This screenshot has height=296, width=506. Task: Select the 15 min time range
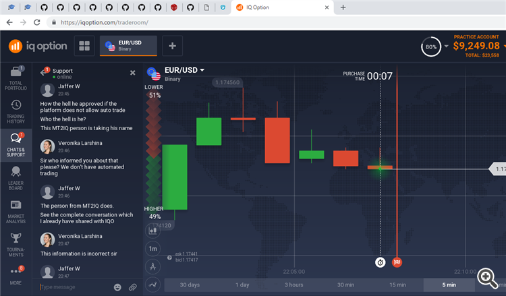coord(397,285)
